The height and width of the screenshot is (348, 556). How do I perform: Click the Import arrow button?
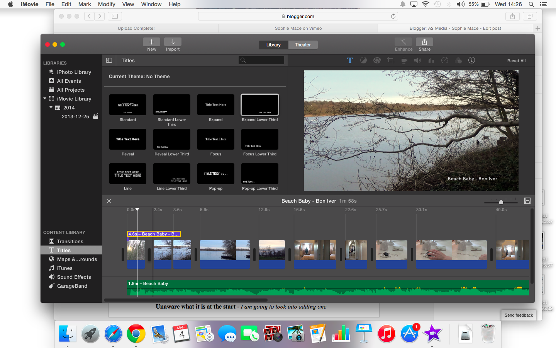[173, 42]
